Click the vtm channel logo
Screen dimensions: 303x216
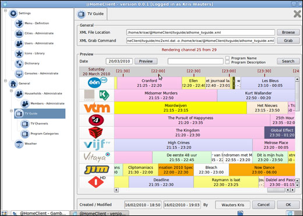97,107
